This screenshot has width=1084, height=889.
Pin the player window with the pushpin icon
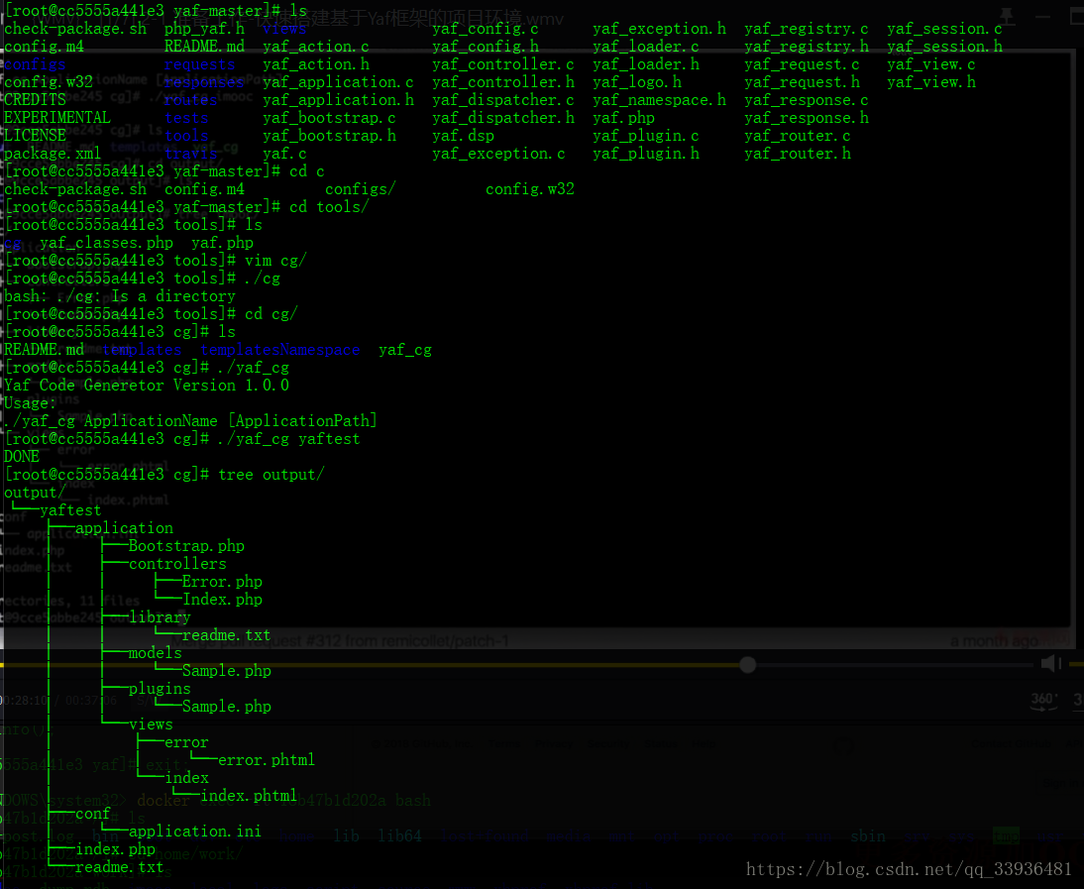[1007, 15]
